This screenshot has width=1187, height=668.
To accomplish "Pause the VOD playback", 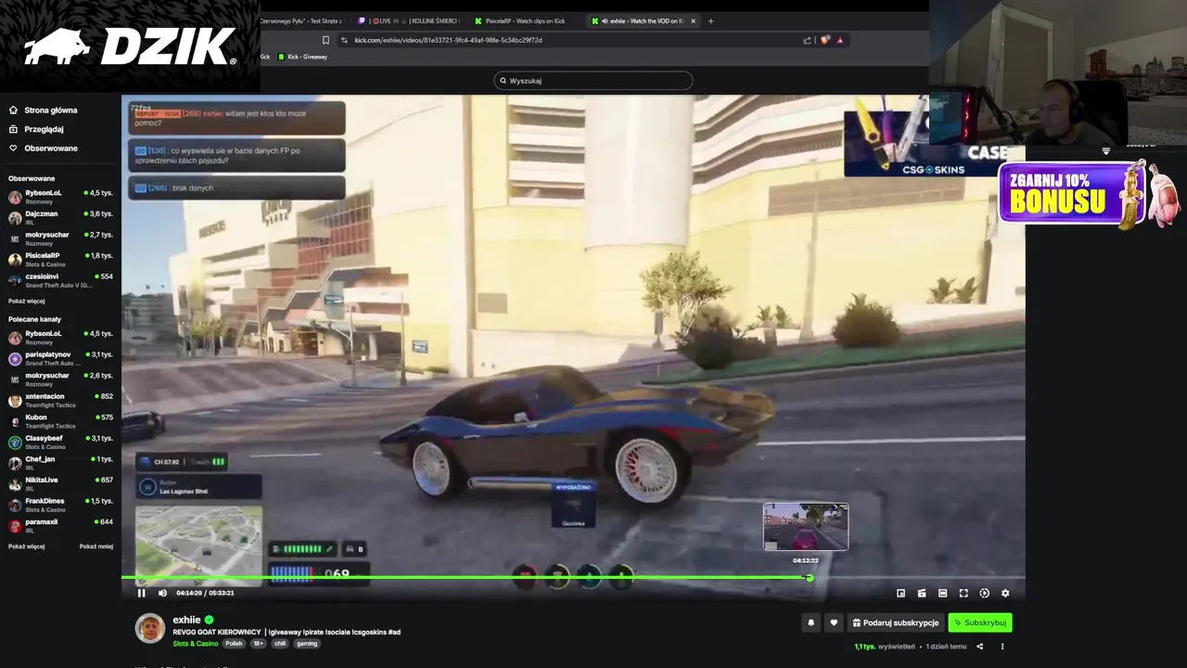I will coord(141,593).
